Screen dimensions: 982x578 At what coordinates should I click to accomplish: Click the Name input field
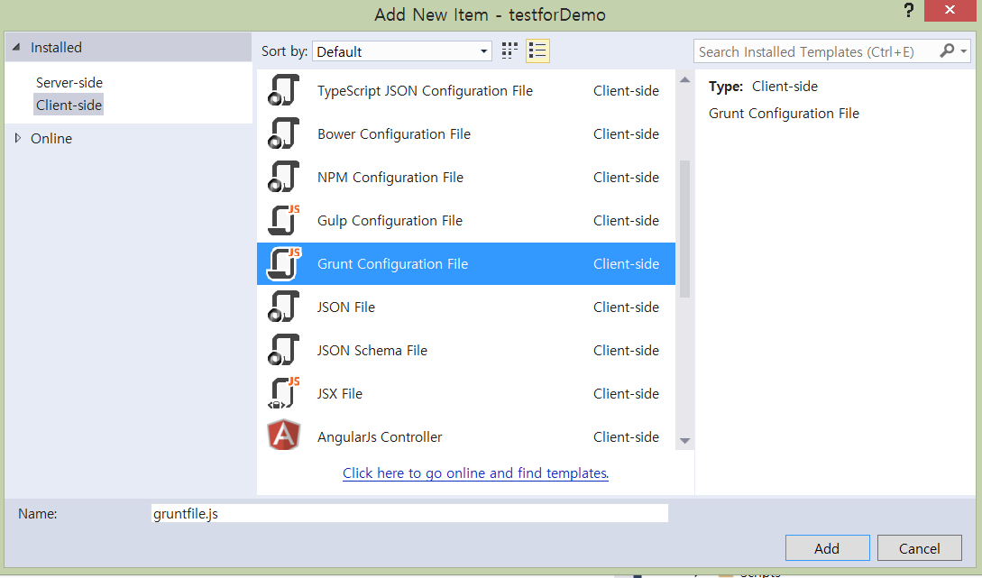pos(409,513)
